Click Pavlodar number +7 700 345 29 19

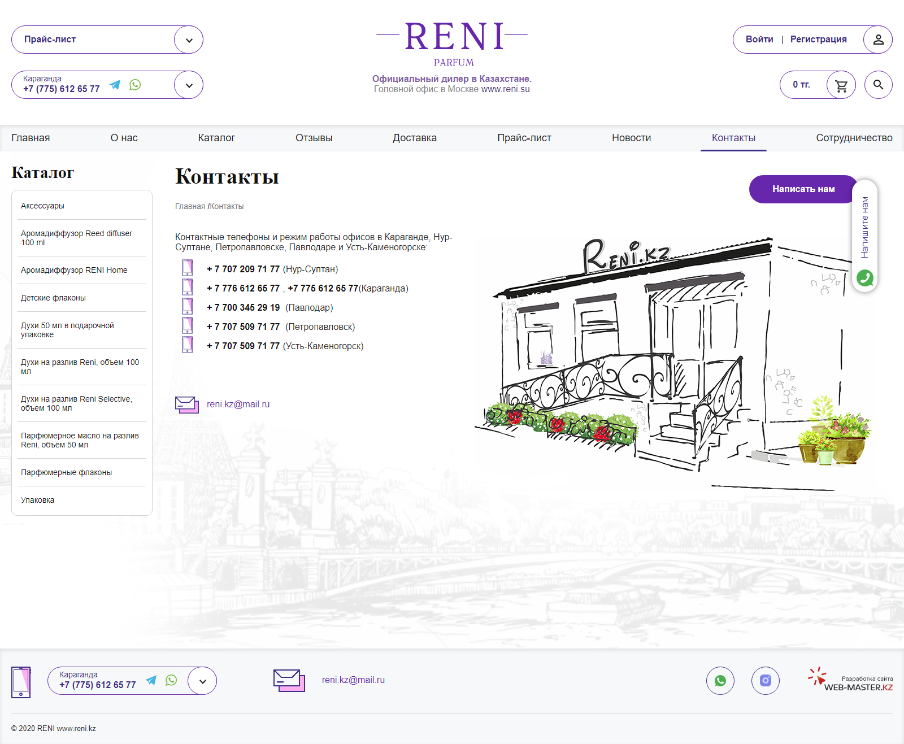click(244, 308)
